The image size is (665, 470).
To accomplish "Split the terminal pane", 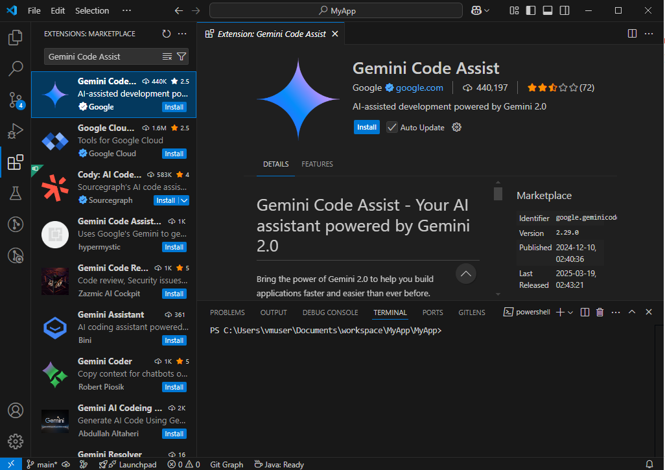I will 585,312.
